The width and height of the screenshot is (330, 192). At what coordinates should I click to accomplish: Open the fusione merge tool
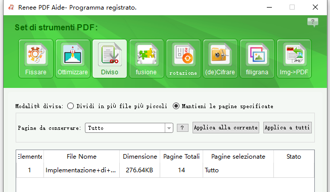click(x=147, y=59)
